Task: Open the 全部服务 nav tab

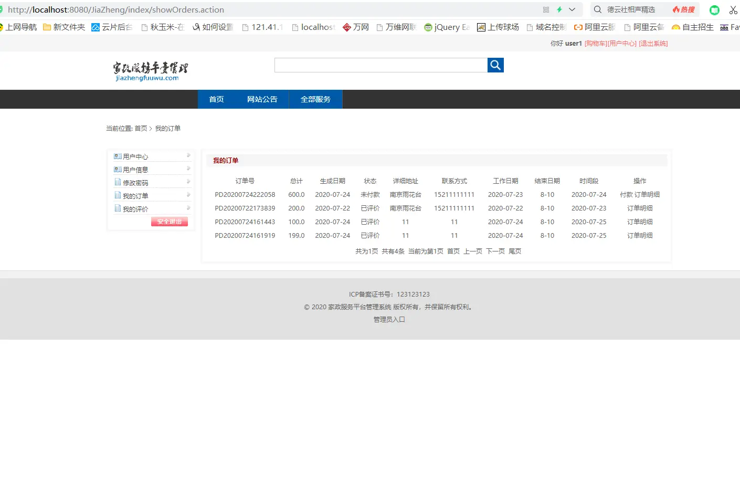Action: (x=315, y=99)
